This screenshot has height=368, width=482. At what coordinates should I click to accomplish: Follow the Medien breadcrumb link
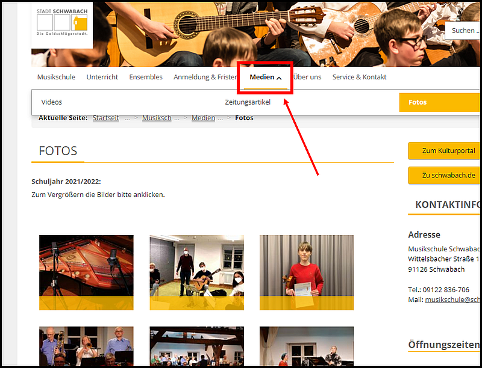(x=203, y=118)
